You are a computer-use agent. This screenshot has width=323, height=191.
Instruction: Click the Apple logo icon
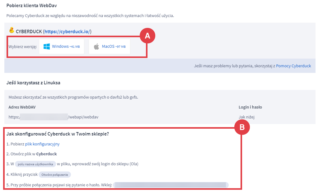[96, 47]
